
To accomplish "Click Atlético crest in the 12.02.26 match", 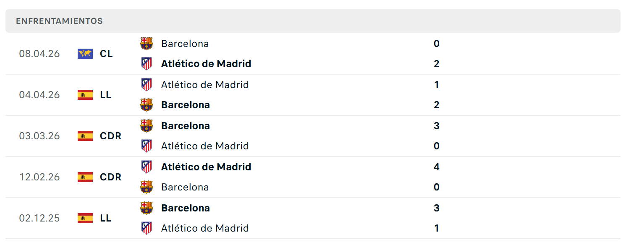I will coord(147,167).
